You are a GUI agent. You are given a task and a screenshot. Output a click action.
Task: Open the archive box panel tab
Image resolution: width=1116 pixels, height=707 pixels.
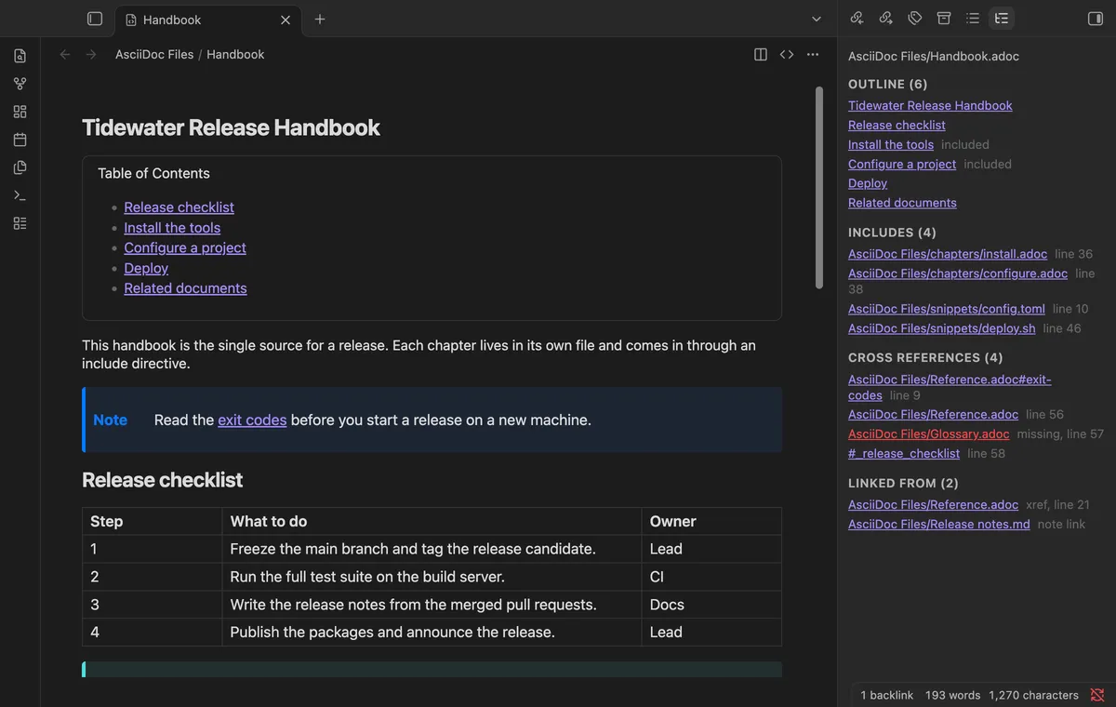(x=944, y=19)
